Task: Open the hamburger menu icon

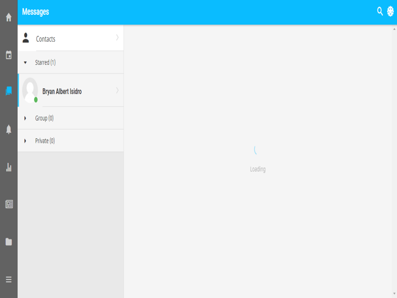Action: 9,279
